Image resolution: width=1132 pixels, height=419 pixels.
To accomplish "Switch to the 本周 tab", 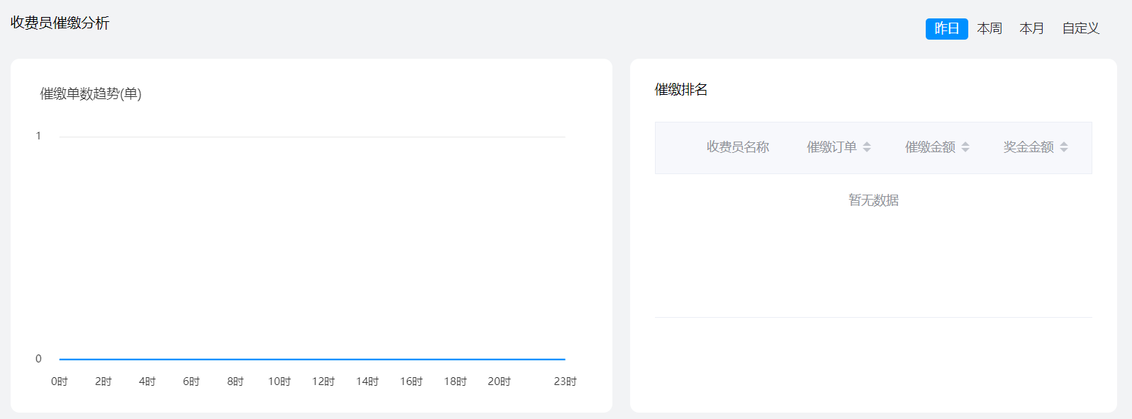I will 989,28.
